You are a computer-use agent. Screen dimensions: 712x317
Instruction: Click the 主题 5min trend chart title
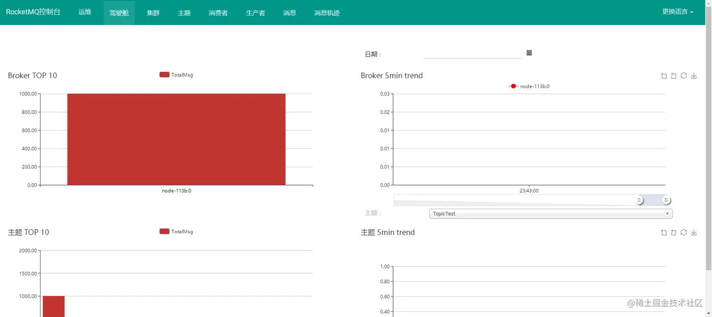[x=388, y=232]
